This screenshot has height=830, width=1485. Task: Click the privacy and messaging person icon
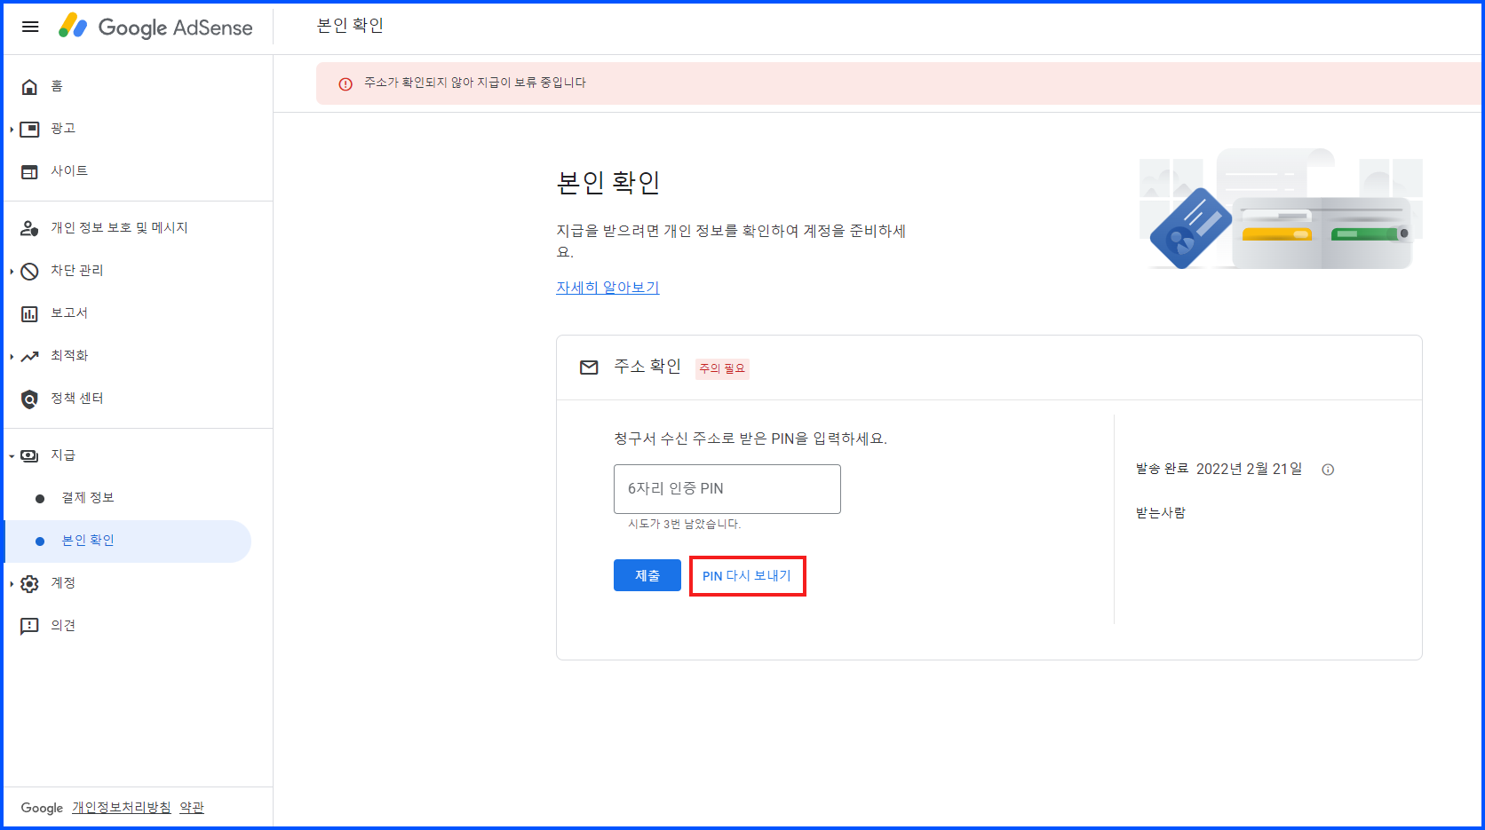[x=29, y=228]
